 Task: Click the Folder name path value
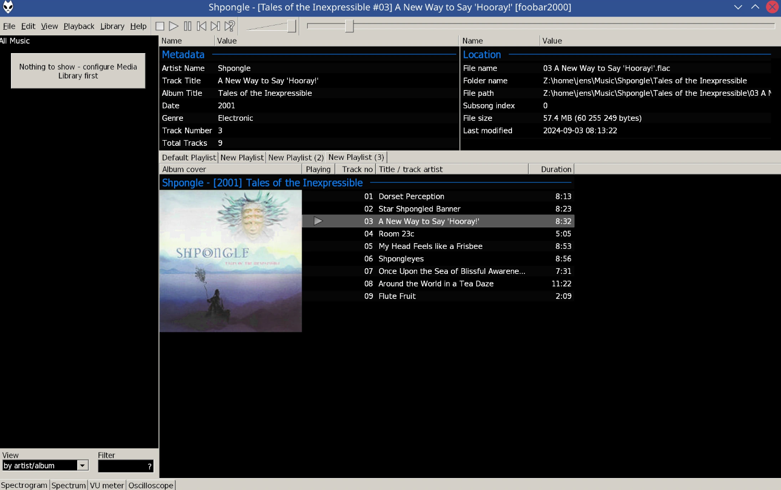[645, 81]
